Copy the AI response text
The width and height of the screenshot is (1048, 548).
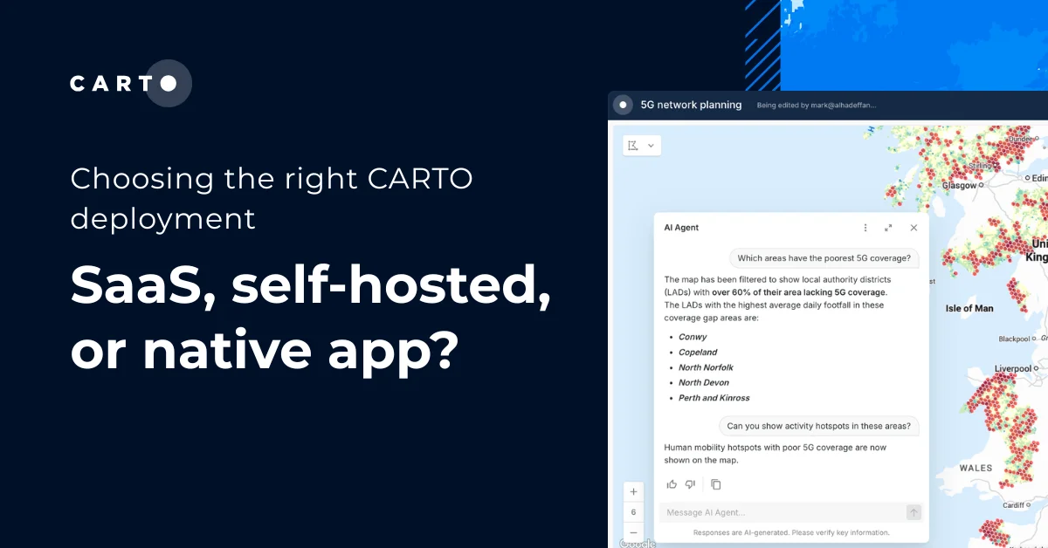(716, 484)
